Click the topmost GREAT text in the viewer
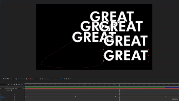This screenshot has width=179, height=101. 112,16
